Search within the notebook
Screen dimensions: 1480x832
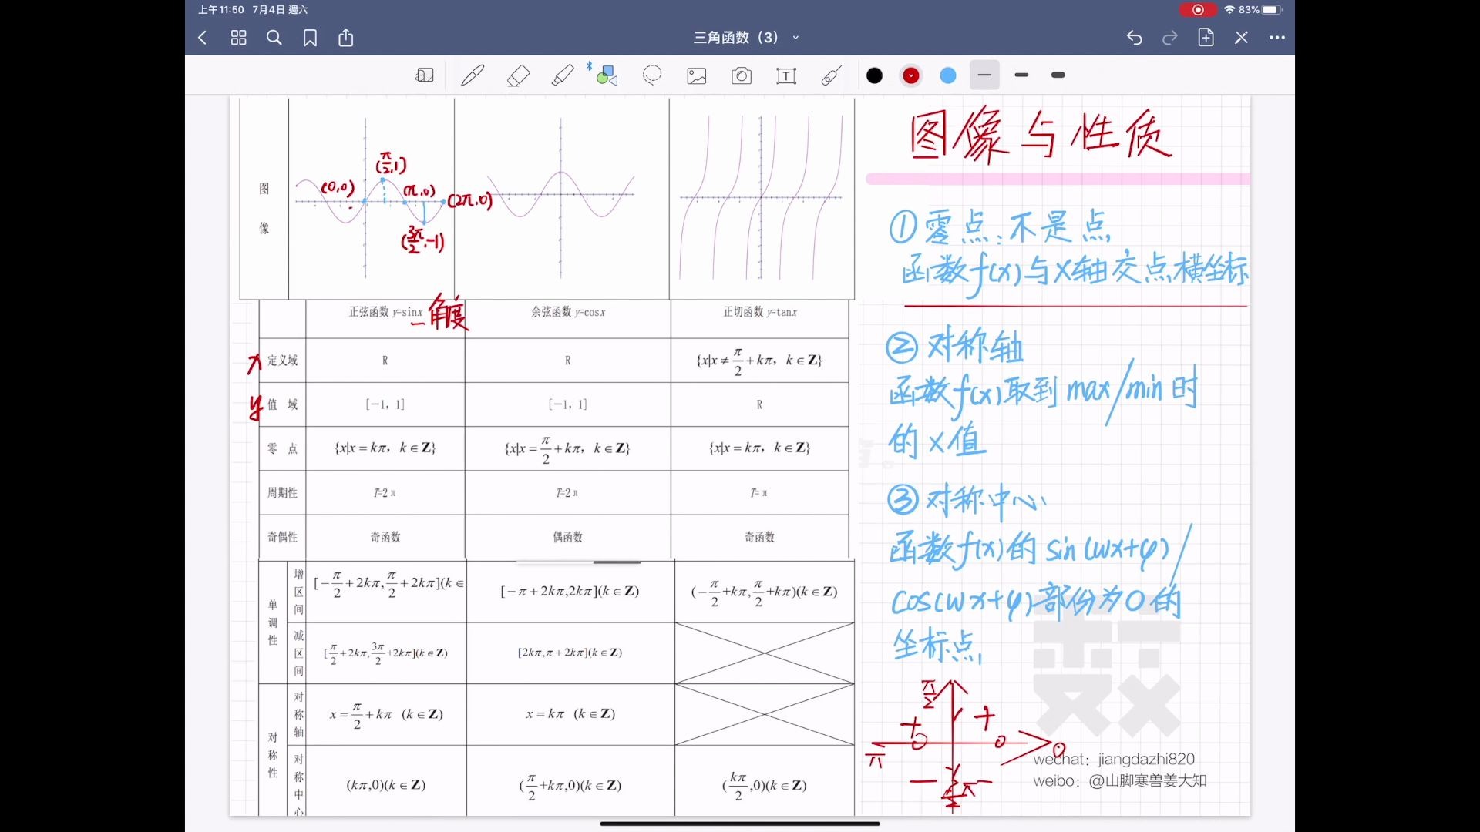pyautogui.click(x=274, y=37)
